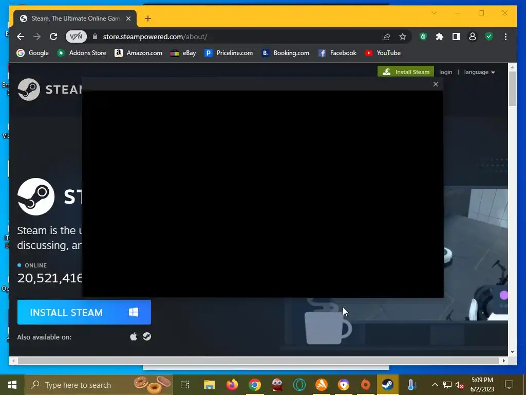Bookmark this page with the star icon
The height and width of the screenshot is (395, 526).
(403, 37)
